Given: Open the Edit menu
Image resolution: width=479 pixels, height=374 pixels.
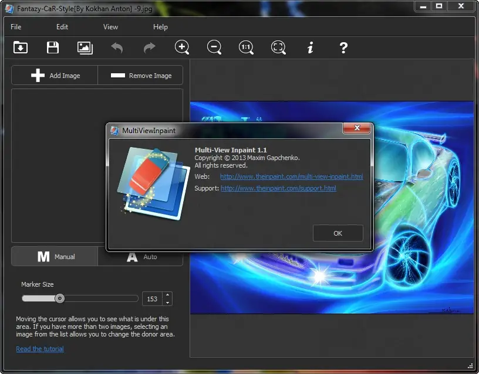Looking at the screenshot, I should [x=62, y=26].
